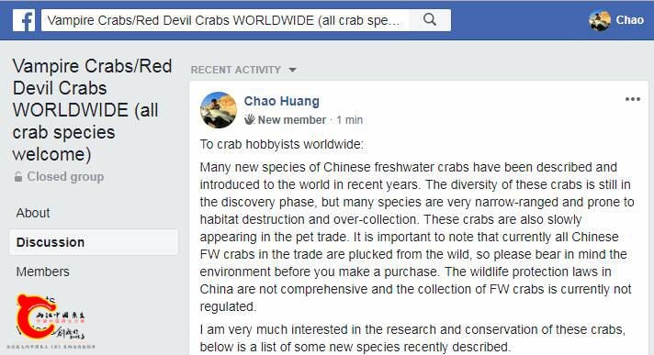This screenshot has height=355, width=654.
Task: Click the 1 min post timestamp
Action: 350,120
